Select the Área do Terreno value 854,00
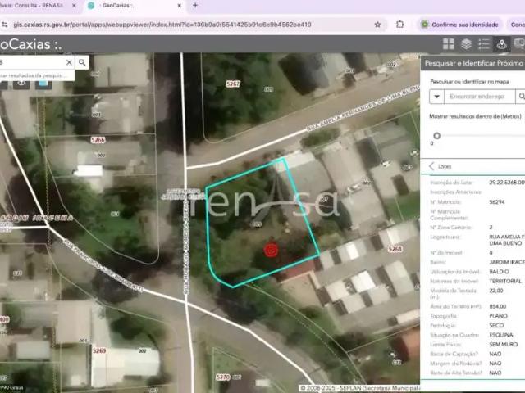525x393 pixels. click(498, 306)
